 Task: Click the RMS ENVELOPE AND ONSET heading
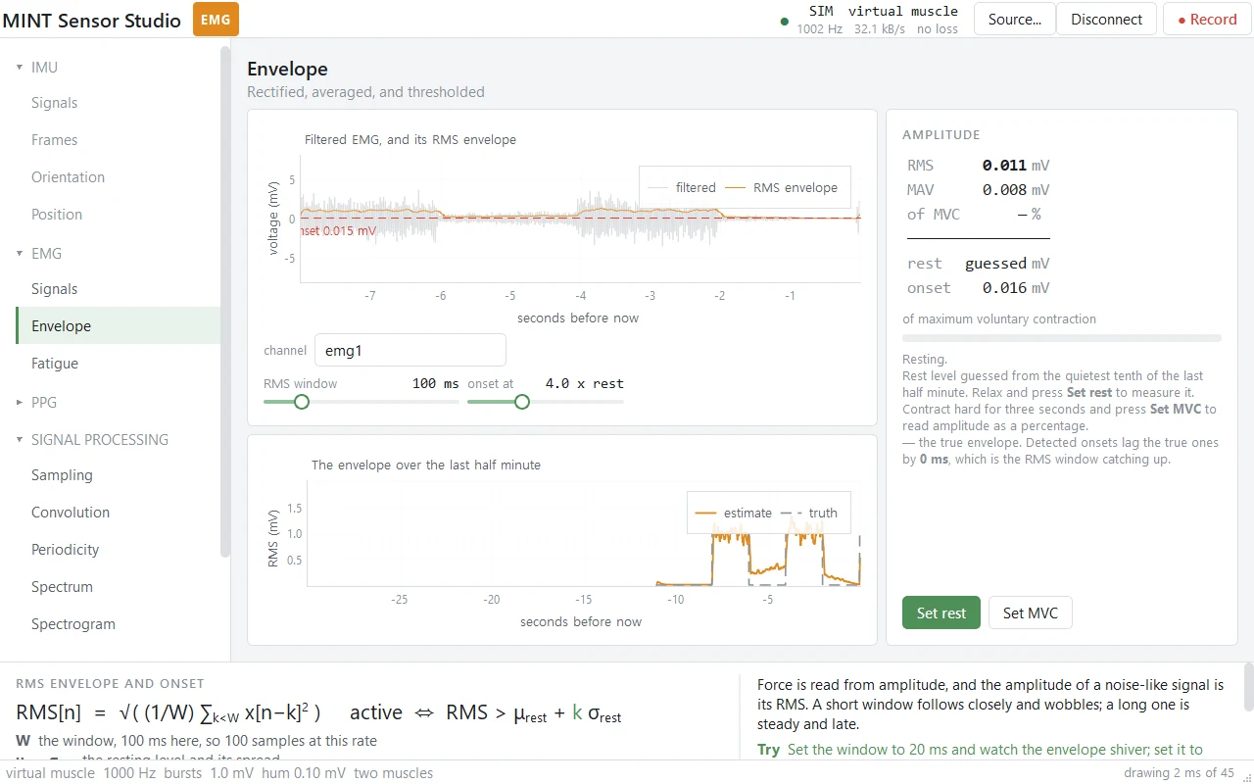click(110, 684)
